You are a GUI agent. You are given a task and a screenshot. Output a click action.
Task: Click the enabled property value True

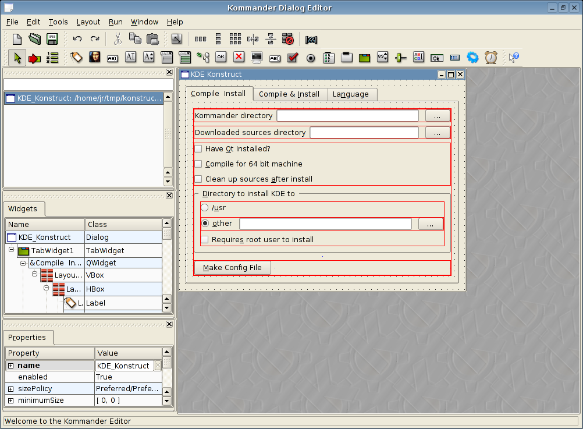128,377
